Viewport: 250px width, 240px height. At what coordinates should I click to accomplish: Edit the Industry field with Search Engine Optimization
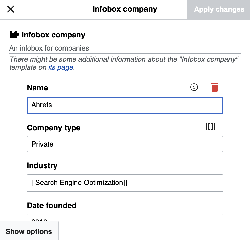pos(125,183)
